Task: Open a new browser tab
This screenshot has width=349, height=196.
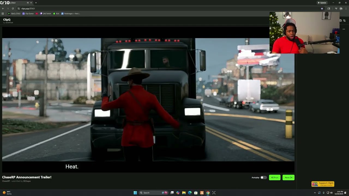Action: click(x=36, y=3)
